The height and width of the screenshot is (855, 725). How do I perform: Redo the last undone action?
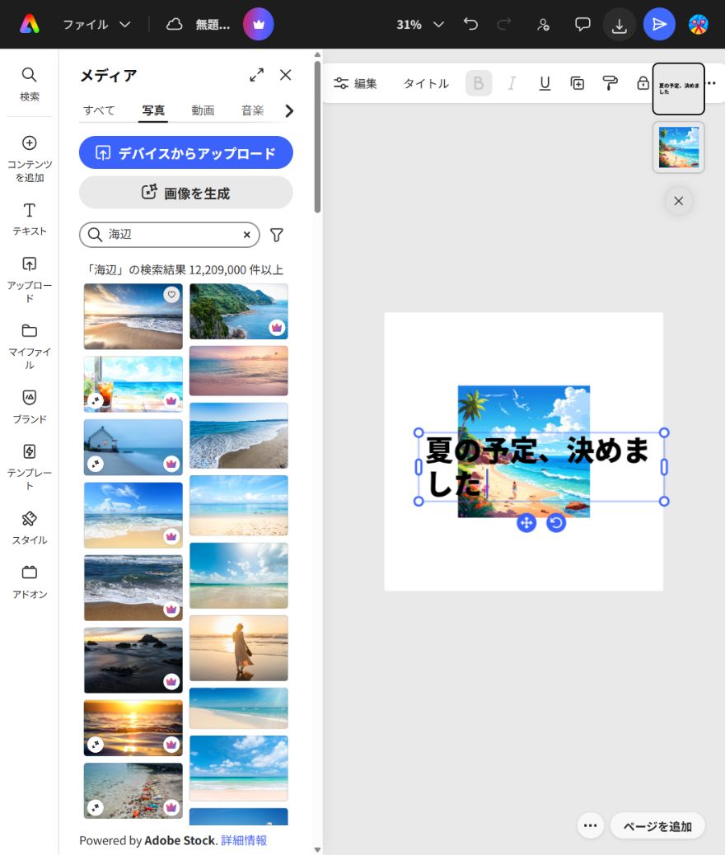(x=504, y=24)
